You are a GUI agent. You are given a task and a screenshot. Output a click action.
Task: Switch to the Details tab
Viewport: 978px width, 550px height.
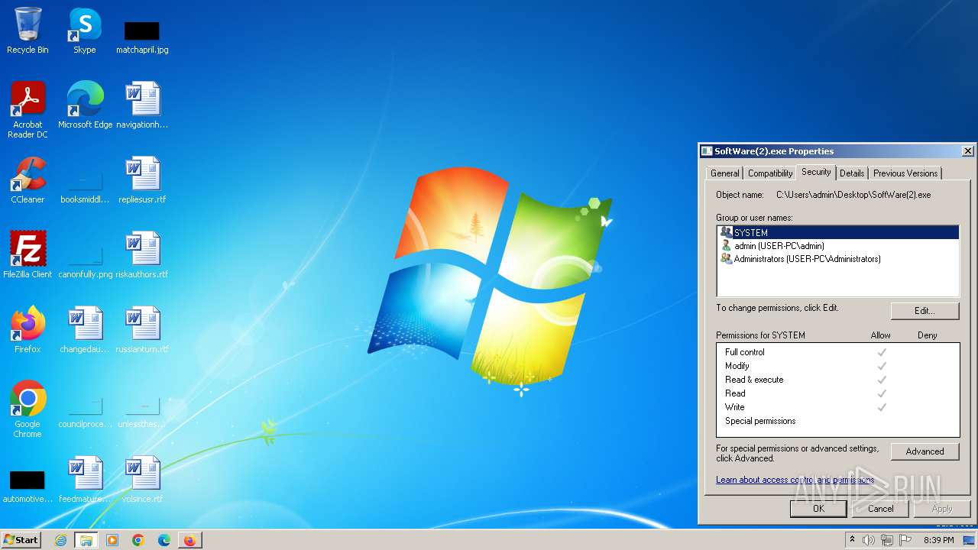click(x=851, y=173)
